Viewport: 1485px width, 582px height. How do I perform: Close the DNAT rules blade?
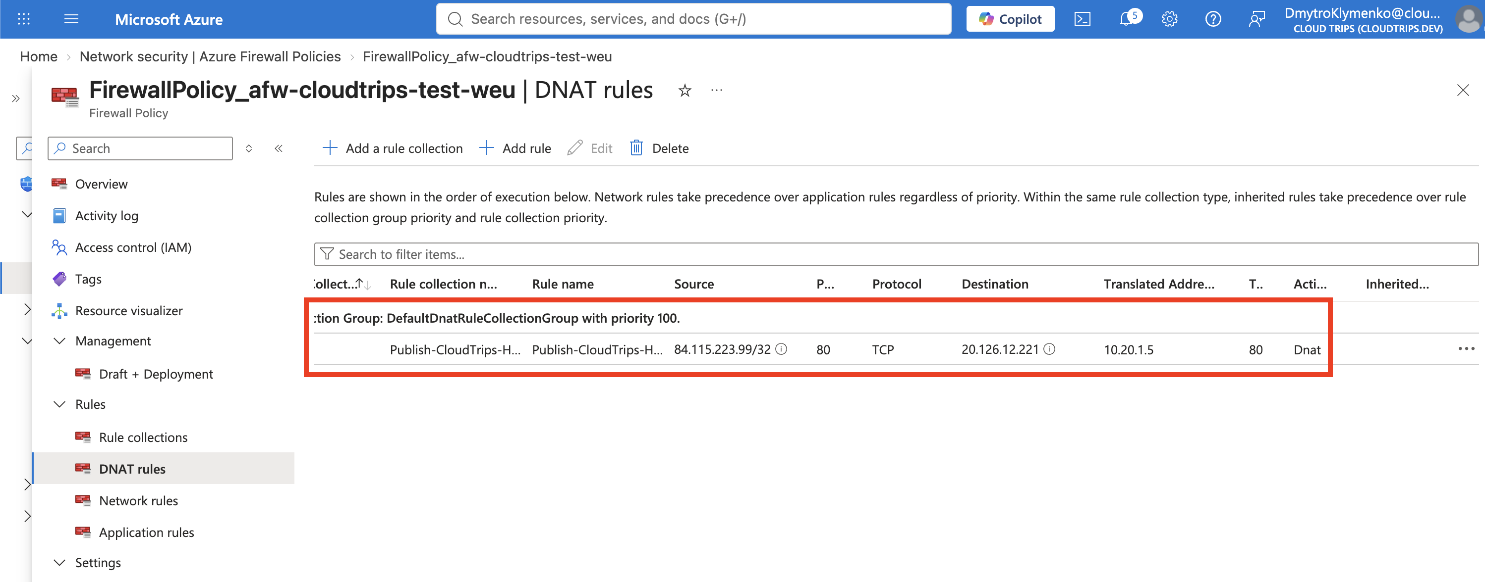[x=1463, y=91]
